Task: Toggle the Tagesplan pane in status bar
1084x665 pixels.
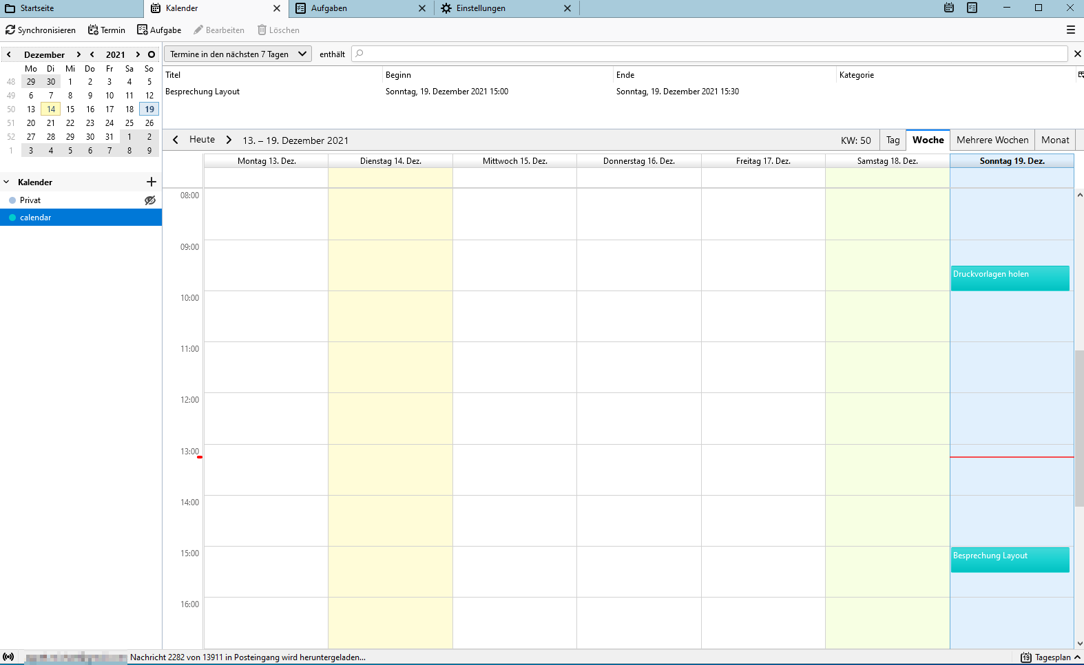Action: 1050,657
